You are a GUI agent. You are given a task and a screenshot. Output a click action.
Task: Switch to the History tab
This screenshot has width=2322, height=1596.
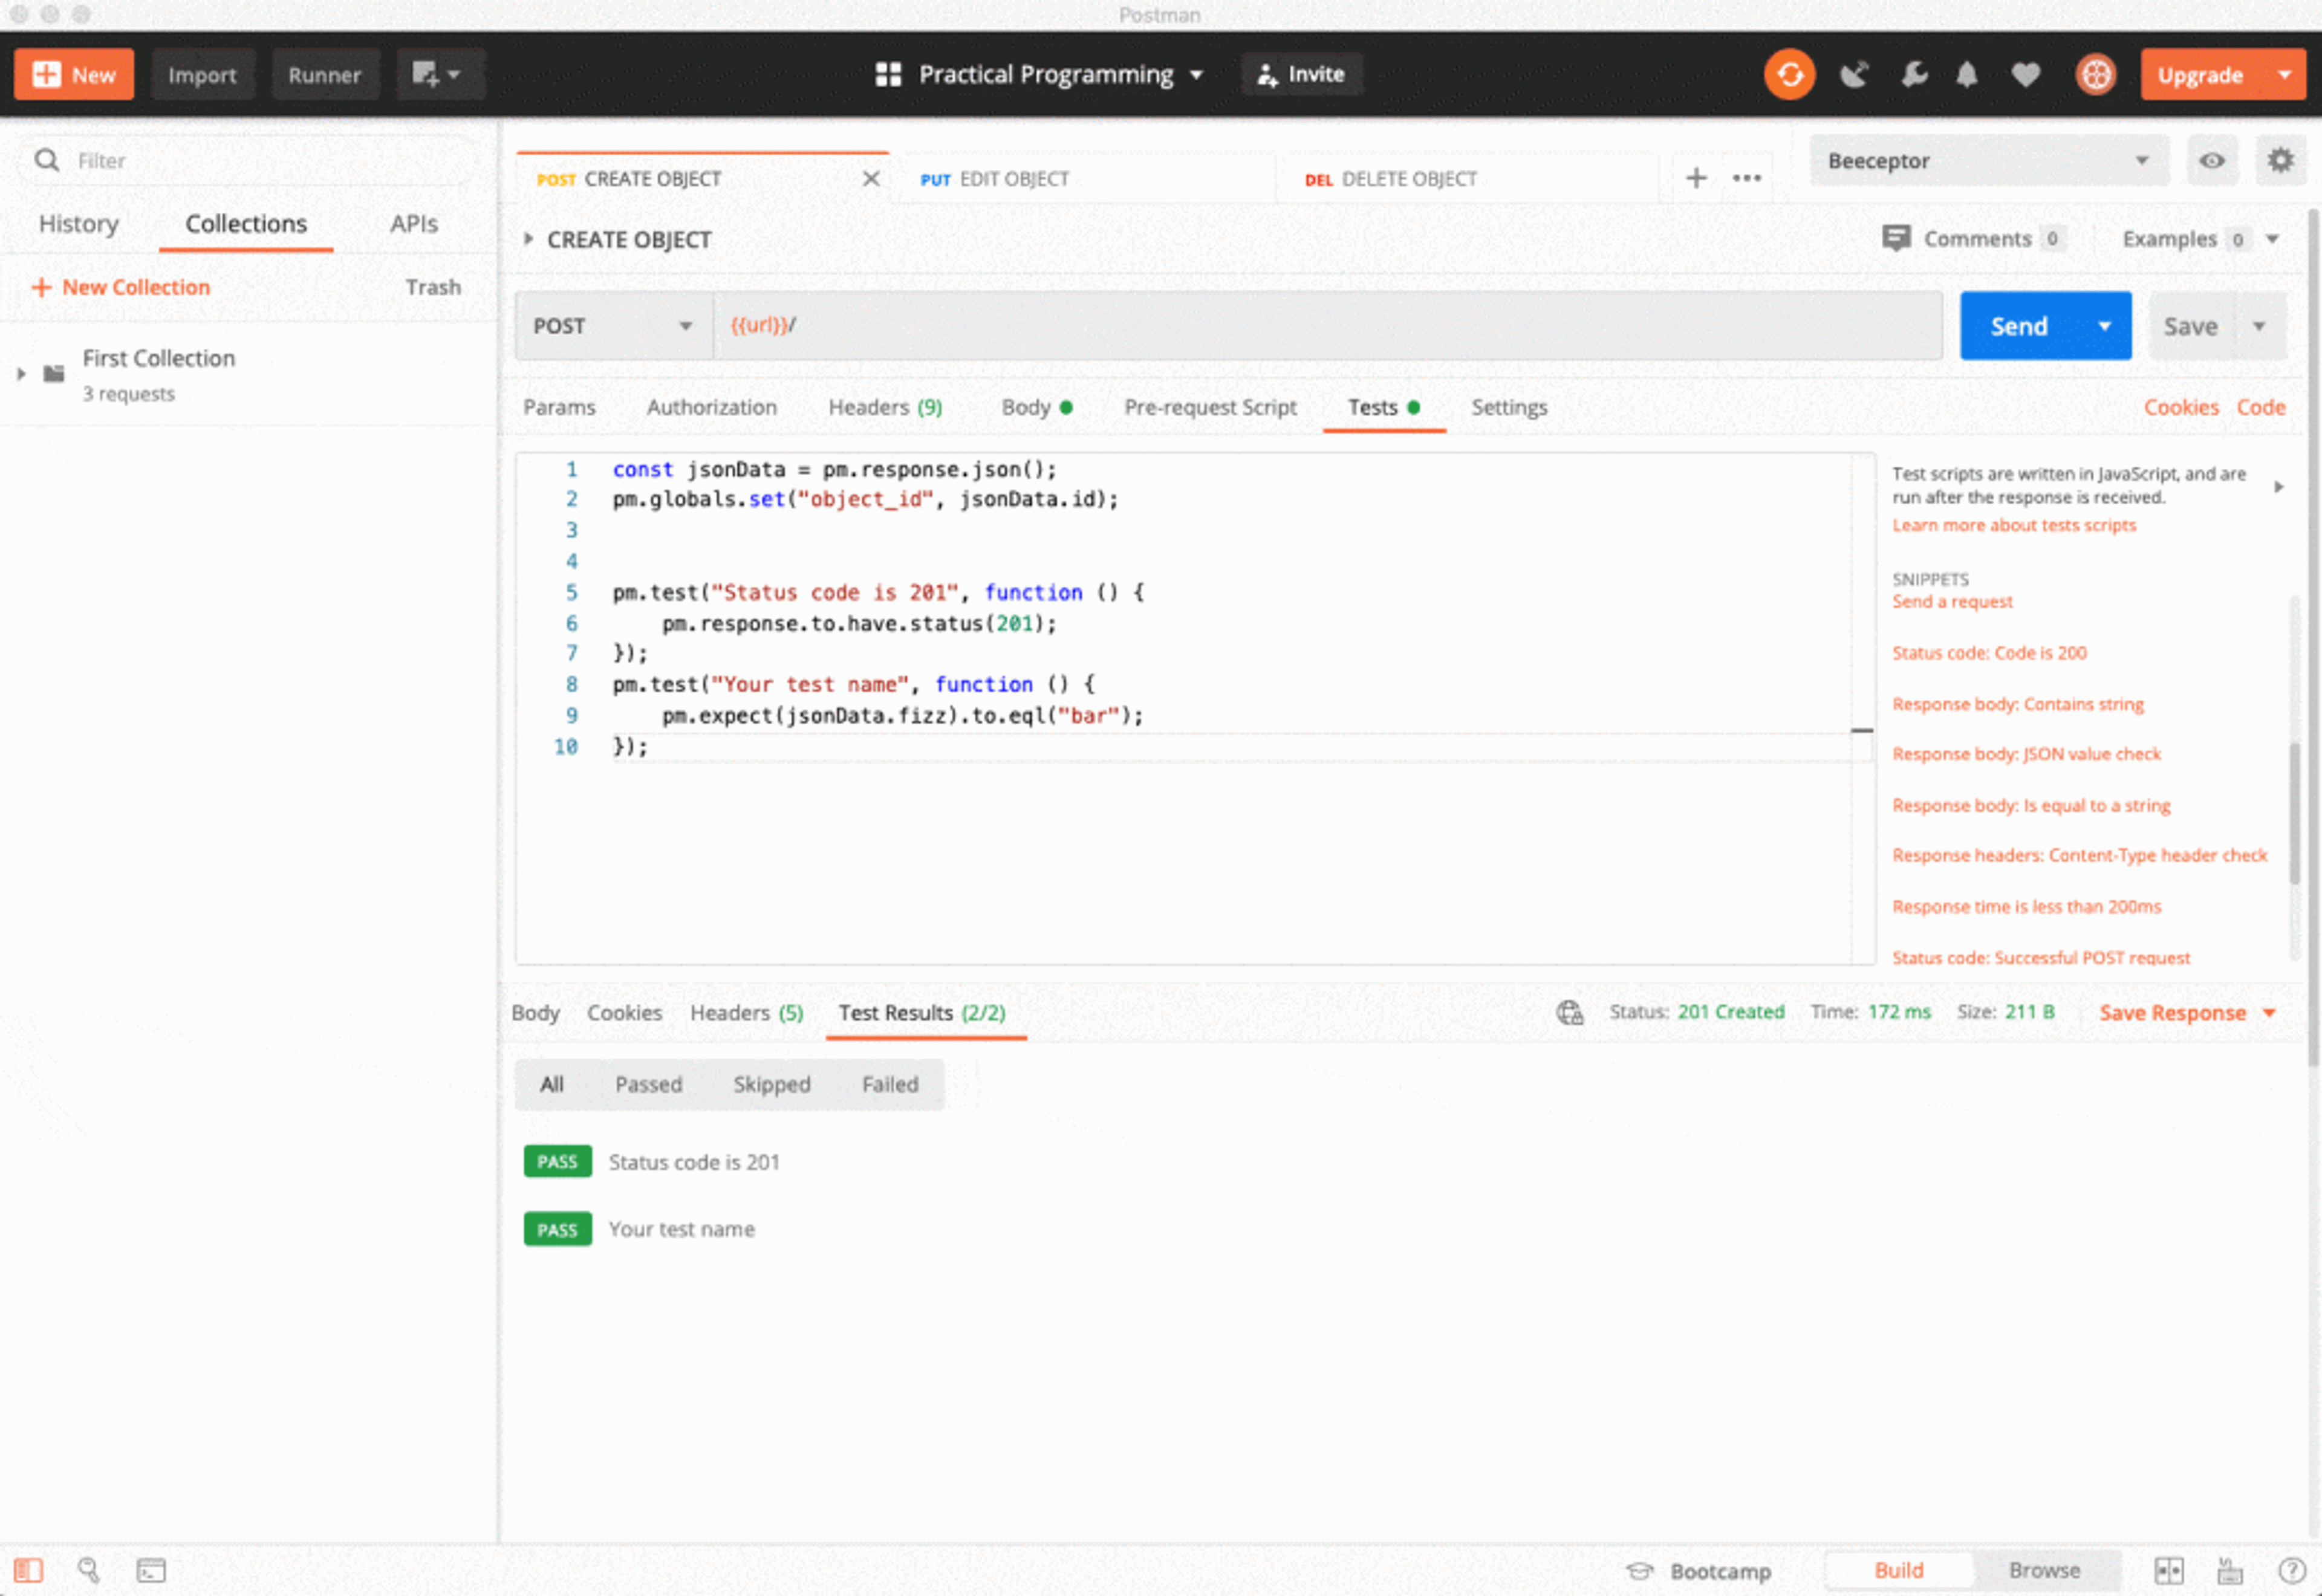[78, 223]
